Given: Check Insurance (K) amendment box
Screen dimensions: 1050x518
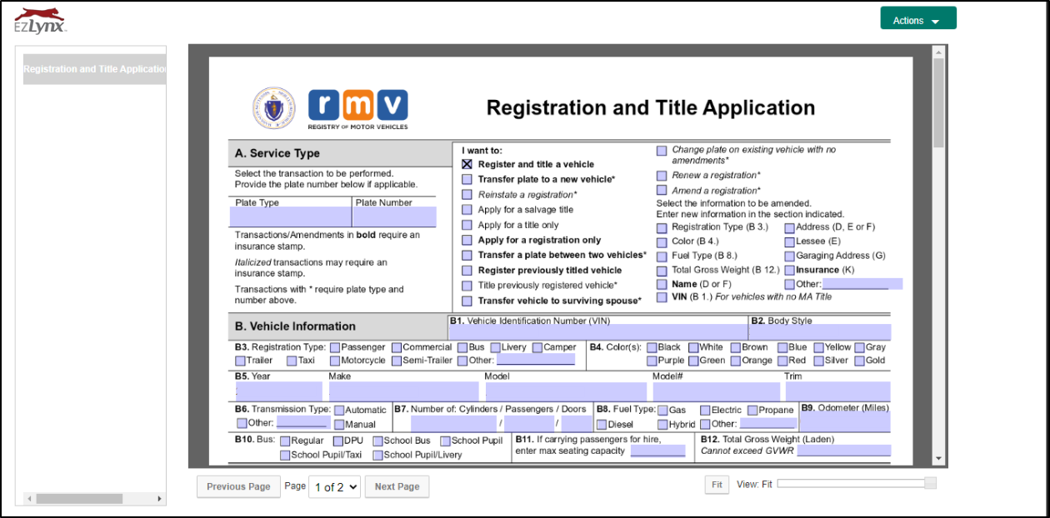Looking at the screenshot, I should [789, 270].
